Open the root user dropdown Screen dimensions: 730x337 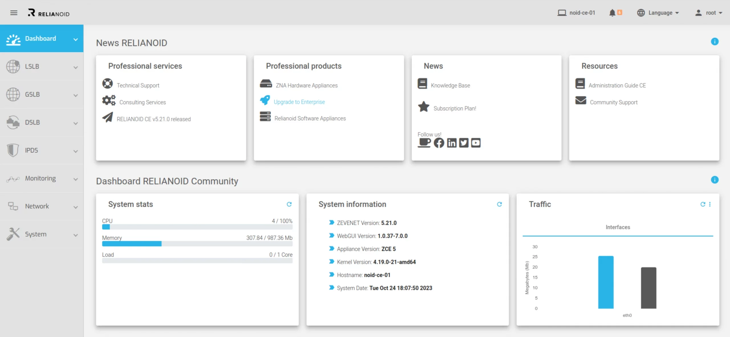coord(709,13)
